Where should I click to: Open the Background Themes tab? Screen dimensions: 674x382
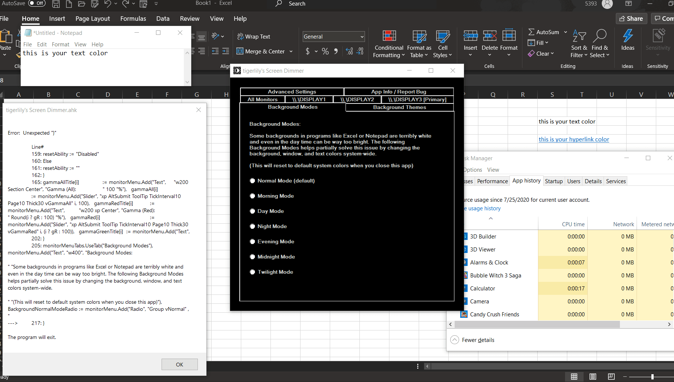(x=399, y=107)
